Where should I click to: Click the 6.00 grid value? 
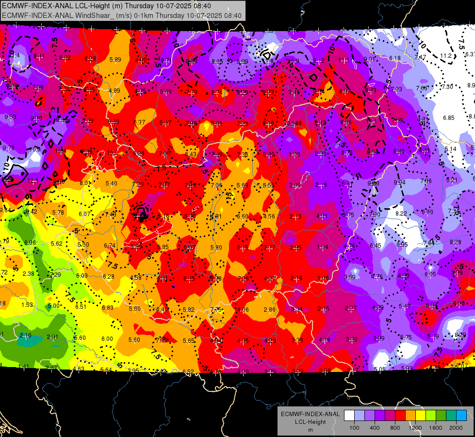click(107, 339)
